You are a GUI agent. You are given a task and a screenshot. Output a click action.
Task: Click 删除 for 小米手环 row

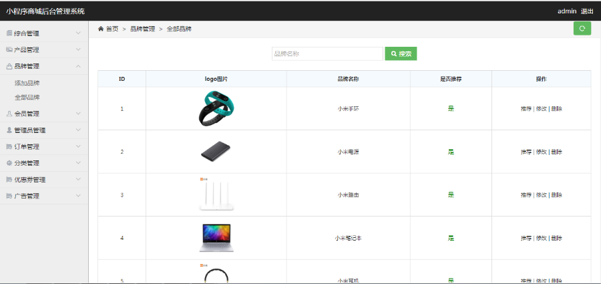(x=556, y=109)
